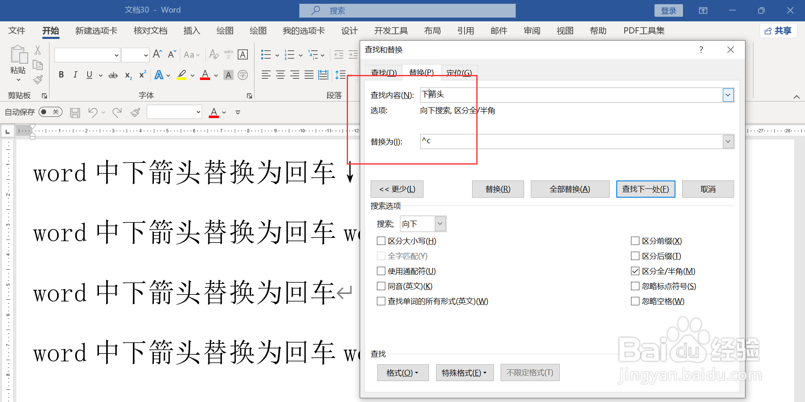Switch to 查找(D) tab
The image size is (805, 402).
pyautogui.click(x=384, y=72)
